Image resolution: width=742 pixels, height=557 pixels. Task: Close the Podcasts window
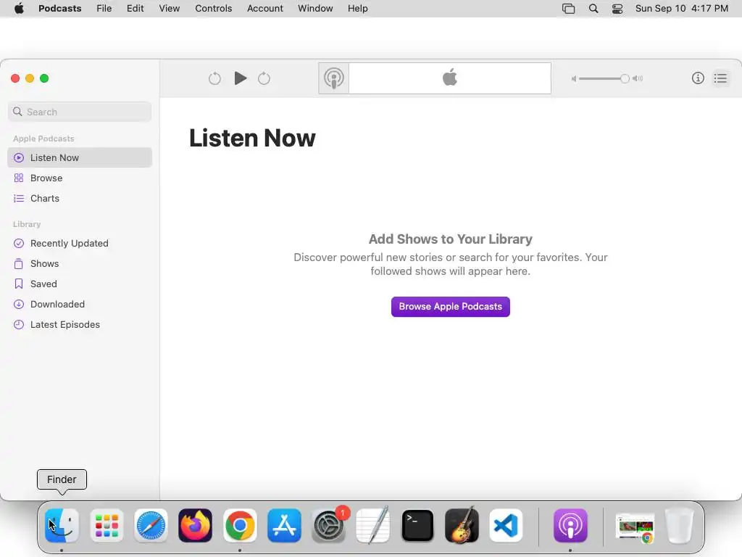click(15, 78)
